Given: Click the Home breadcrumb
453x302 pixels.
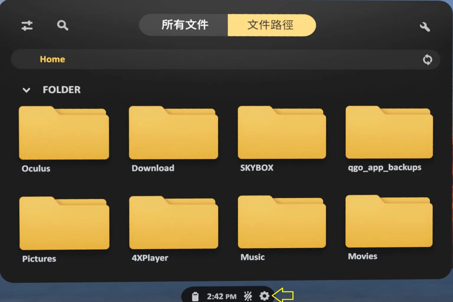Looking at the screenshot, I should click(52, 59).
